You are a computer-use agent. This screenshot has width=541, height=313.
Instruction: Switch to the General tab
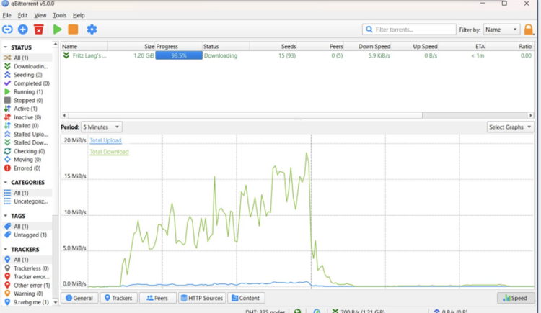coord(79,298)
